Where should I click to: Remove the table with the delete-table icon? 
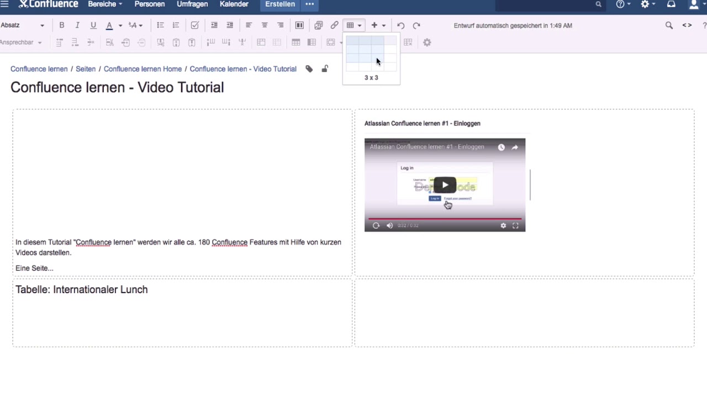coord(408,43)
